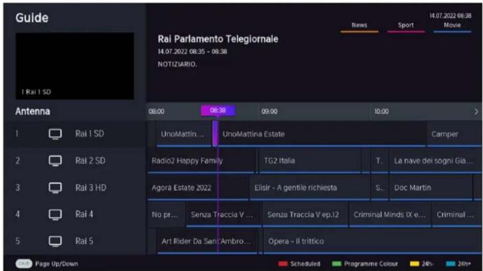This screenshot has width=483, height=271.
Task: Select the short T. programme on Rai 2
Action: pyautogui.click(x=379, y=161)
